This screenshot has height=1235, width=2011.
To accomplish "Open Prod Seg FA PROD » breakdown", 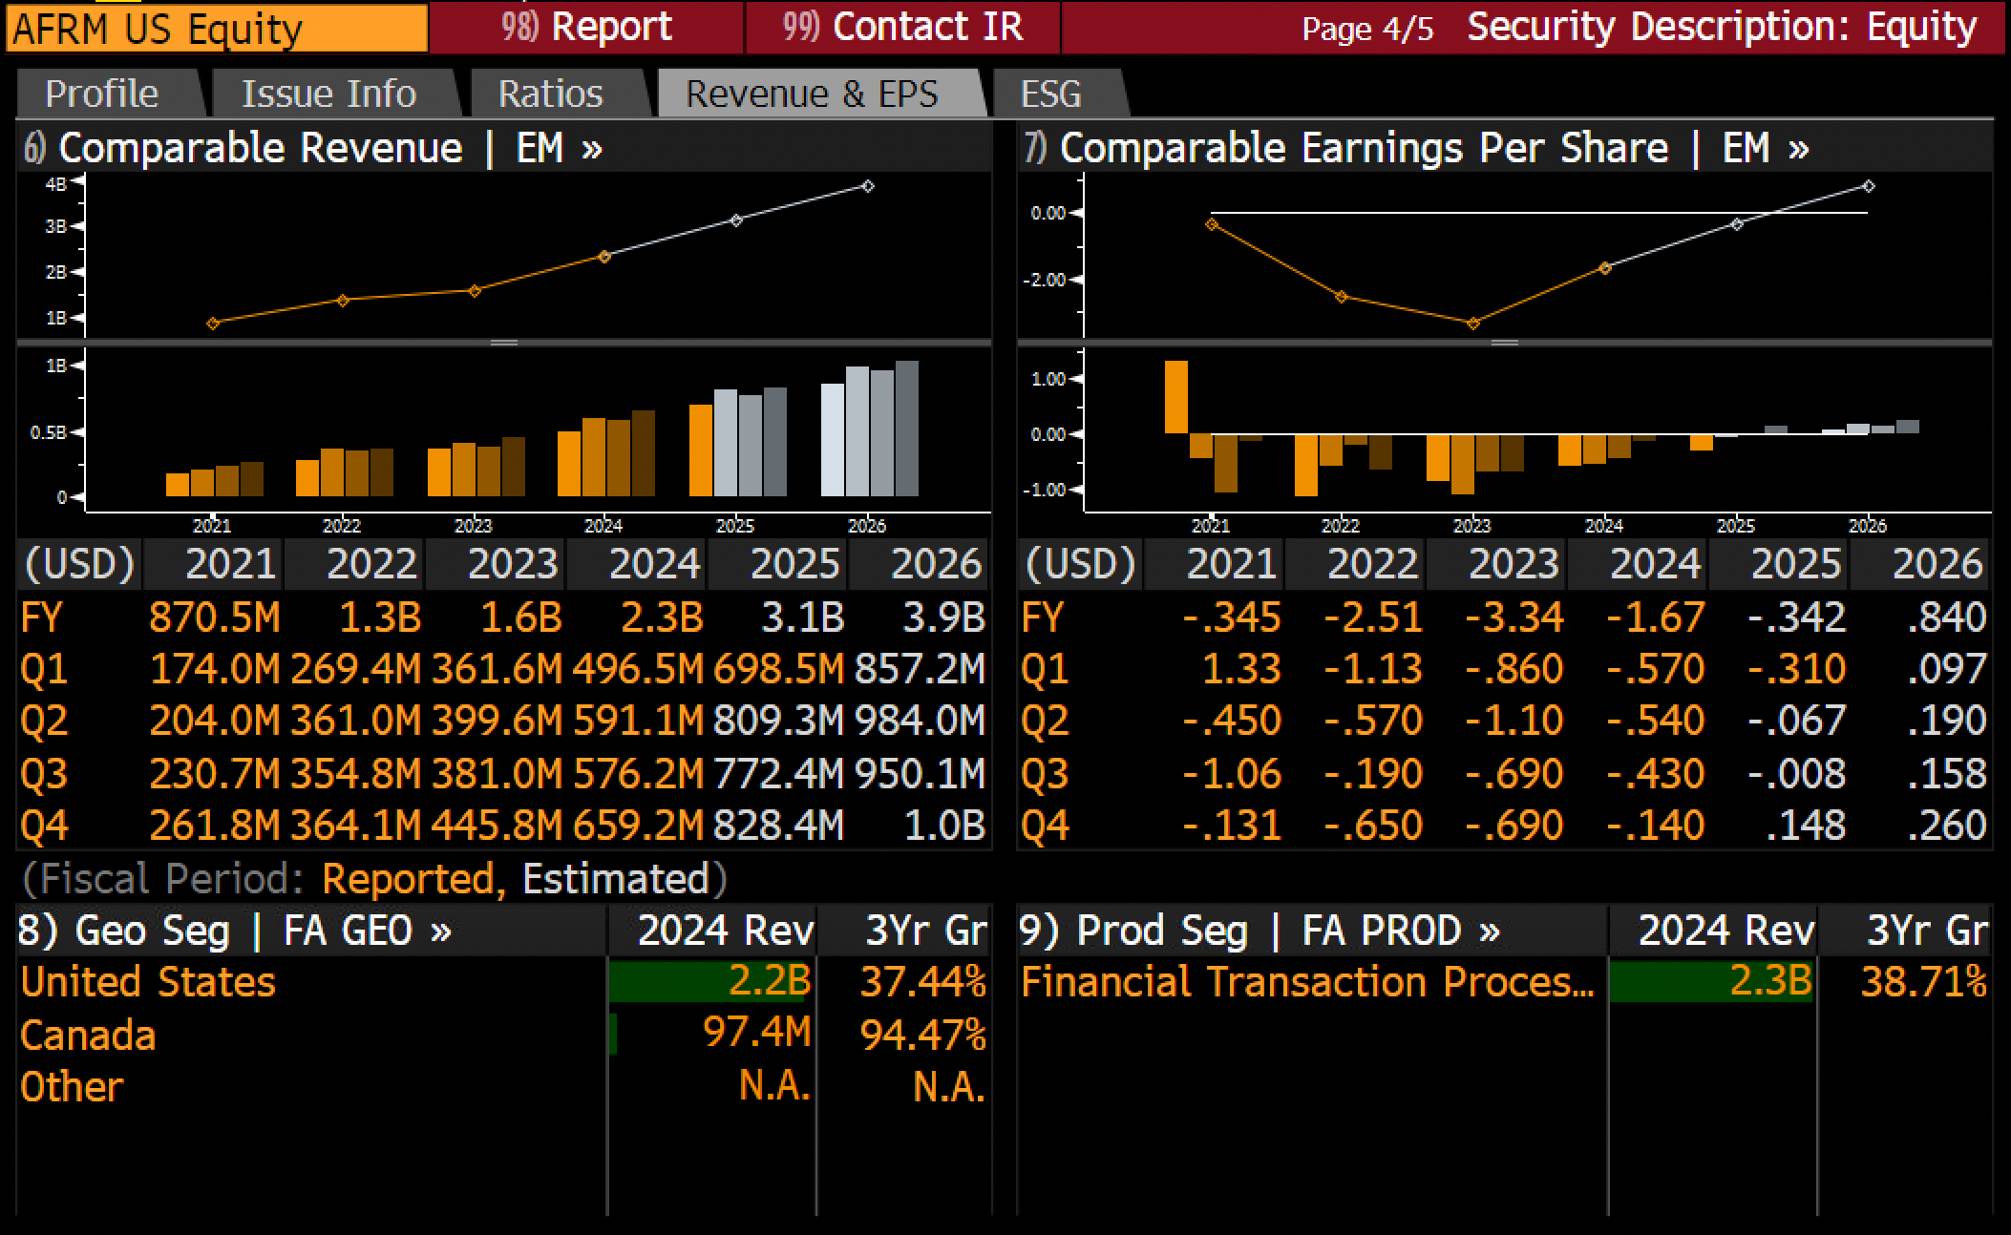I will 1260,931.
